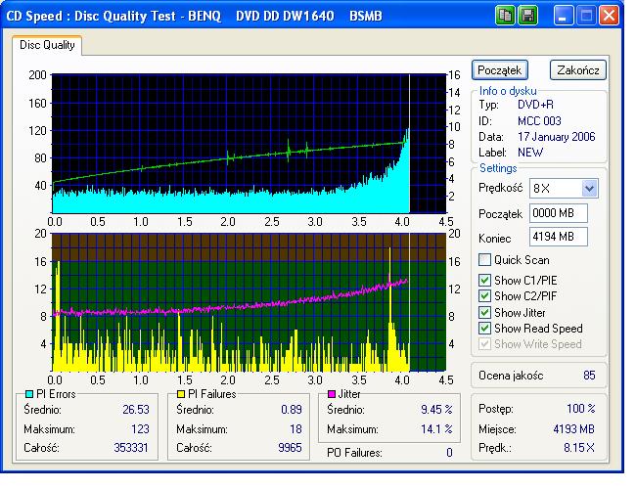
Task: Click the PI Failures average 0.89
Action: pos(292,410)
